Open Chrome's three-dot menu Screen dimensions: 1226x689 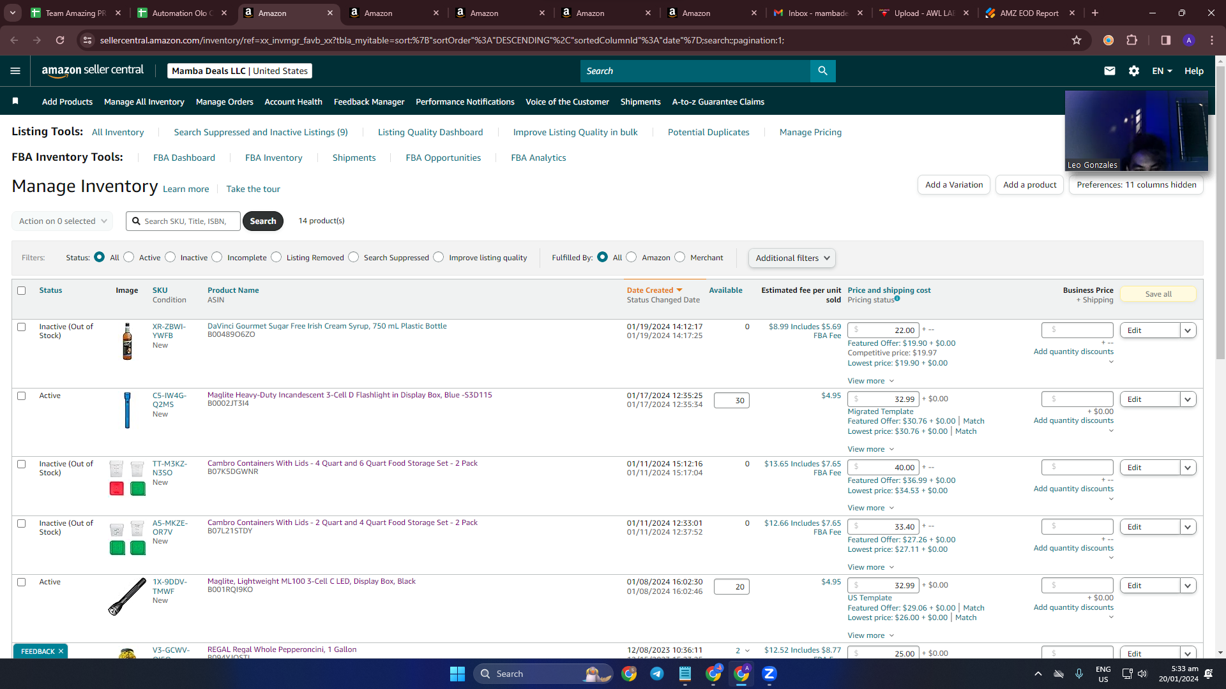[1212, 40]
